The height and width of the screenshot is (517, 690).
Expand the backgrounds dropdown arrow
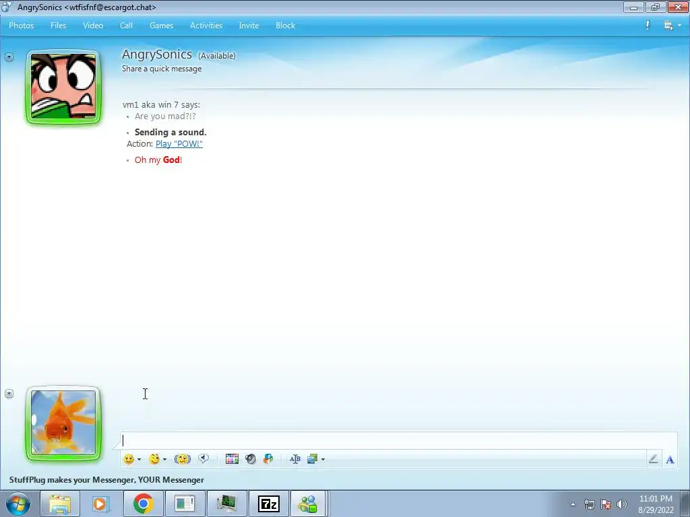tap(323, 459)
